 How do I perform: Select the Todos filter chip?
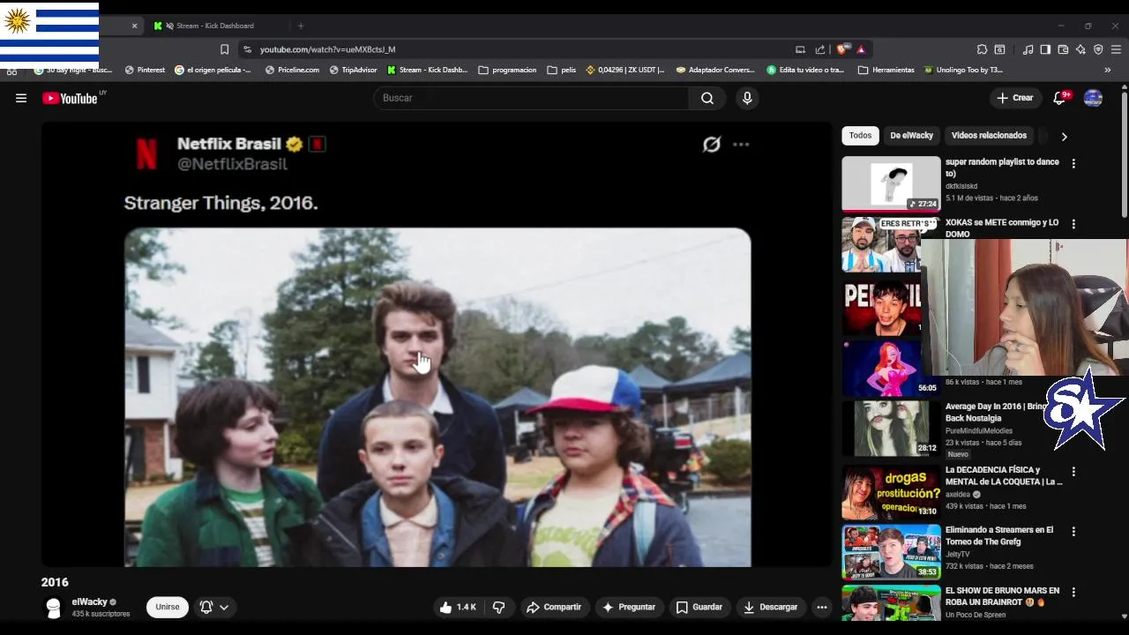point(861,136)
